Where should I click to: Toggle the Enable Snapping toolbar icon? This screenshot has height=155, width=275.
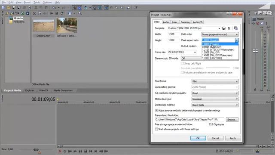[74, 8]
